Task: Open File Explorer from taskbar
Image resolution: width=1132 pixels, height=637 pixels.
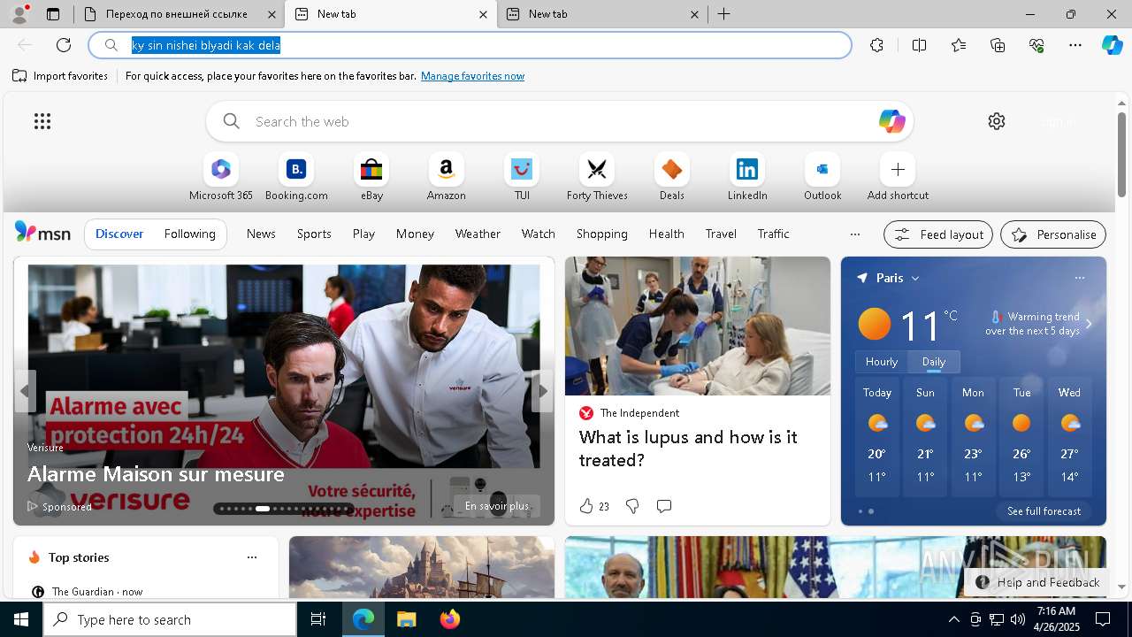Action: (x=406, y=619)
